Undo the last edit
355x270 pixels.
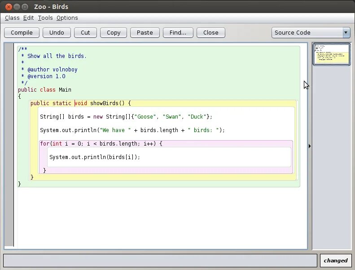(57, 33)
